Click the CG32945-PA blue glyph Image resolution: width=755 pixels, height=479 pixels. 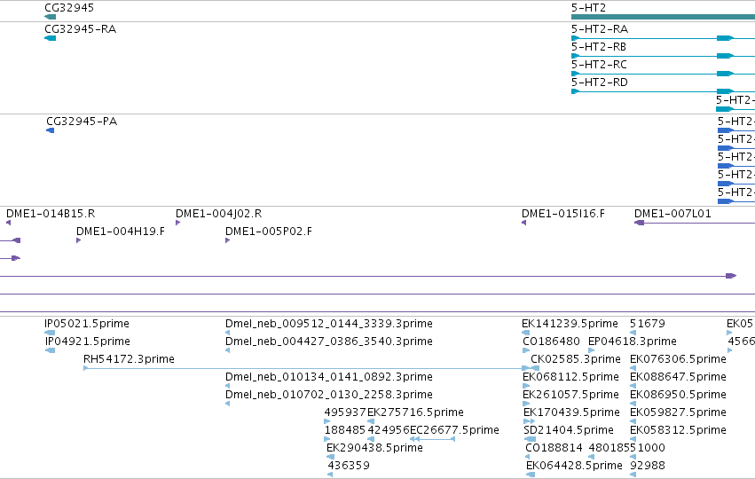tap(50, 130)
